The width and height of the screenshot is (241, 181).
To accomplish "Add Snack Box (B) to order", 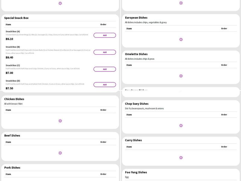I will coord(105,52).
